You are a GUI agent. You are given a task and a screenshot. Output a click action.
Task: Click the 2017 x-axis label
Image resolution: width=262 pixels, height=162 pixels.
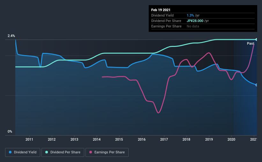pos(164,139)
